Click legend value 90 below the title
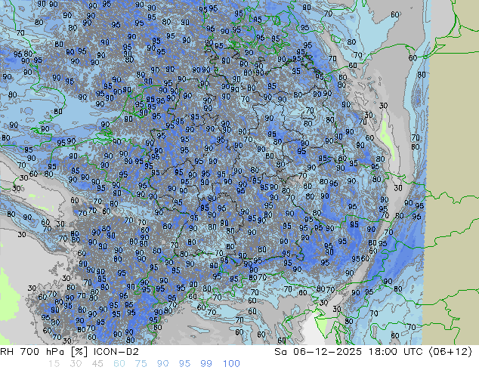Screen dimensions: 479x370 coord(163,364)
